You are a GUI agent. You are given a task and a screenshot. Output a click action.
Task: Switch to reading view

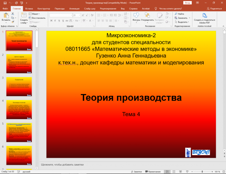[180, 172]
